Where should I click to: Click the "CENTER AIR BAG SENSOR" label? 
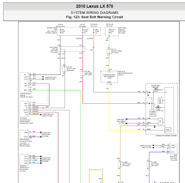click(25, 95)
